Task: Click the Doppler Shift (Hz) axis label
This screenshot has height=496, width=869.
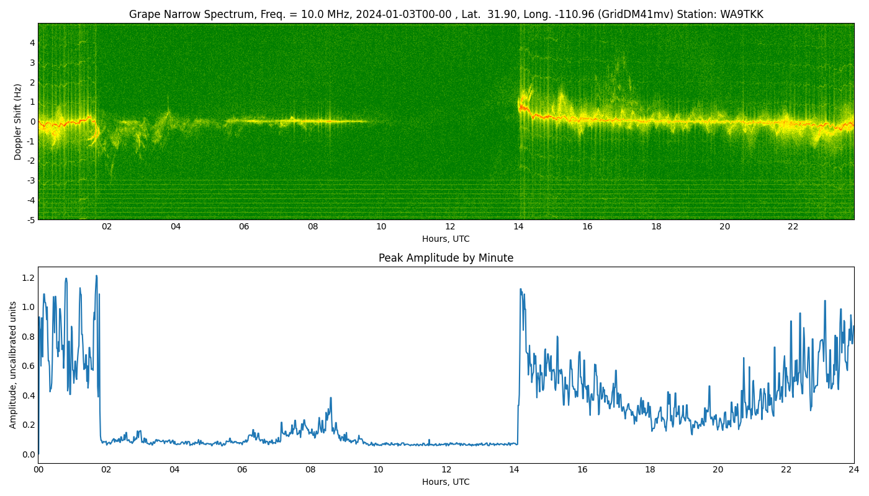Action: 18,122
